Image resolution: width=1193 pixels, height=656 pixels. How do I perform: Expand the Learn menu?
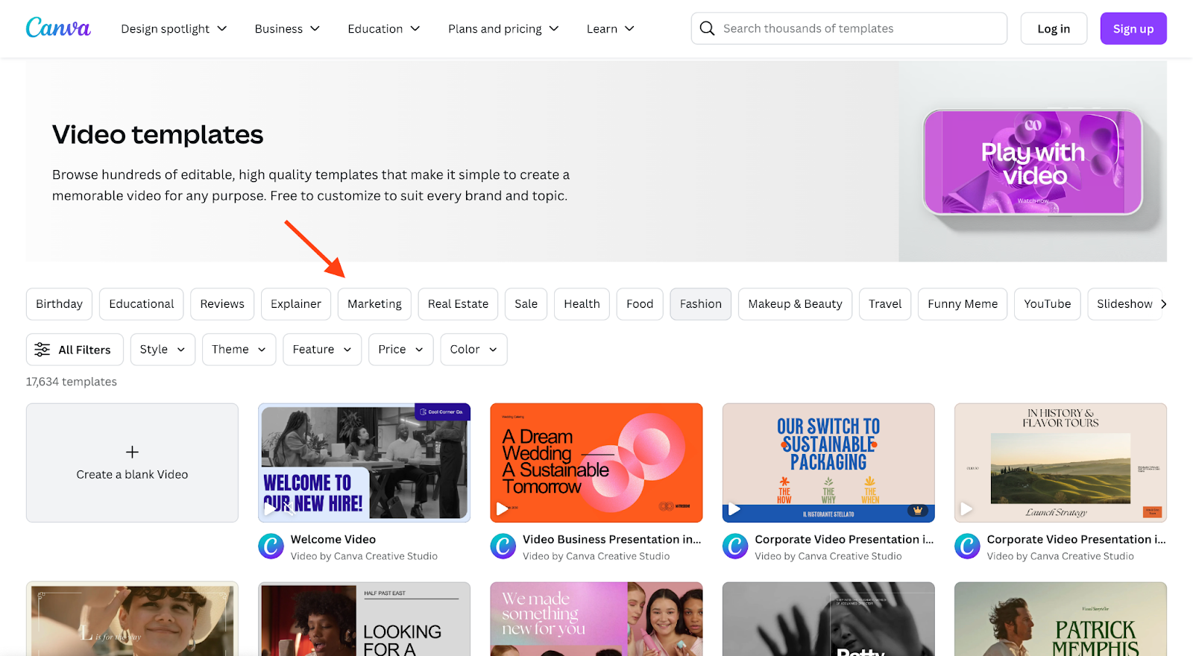pos(610,28)
